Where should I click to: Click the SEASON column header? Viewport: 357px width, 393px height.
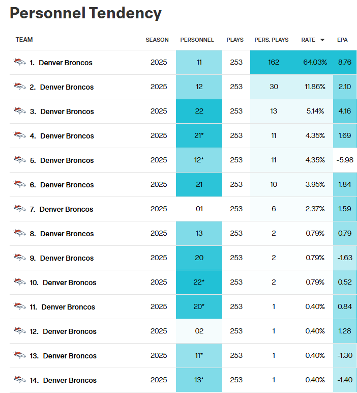tap(157, 40)
